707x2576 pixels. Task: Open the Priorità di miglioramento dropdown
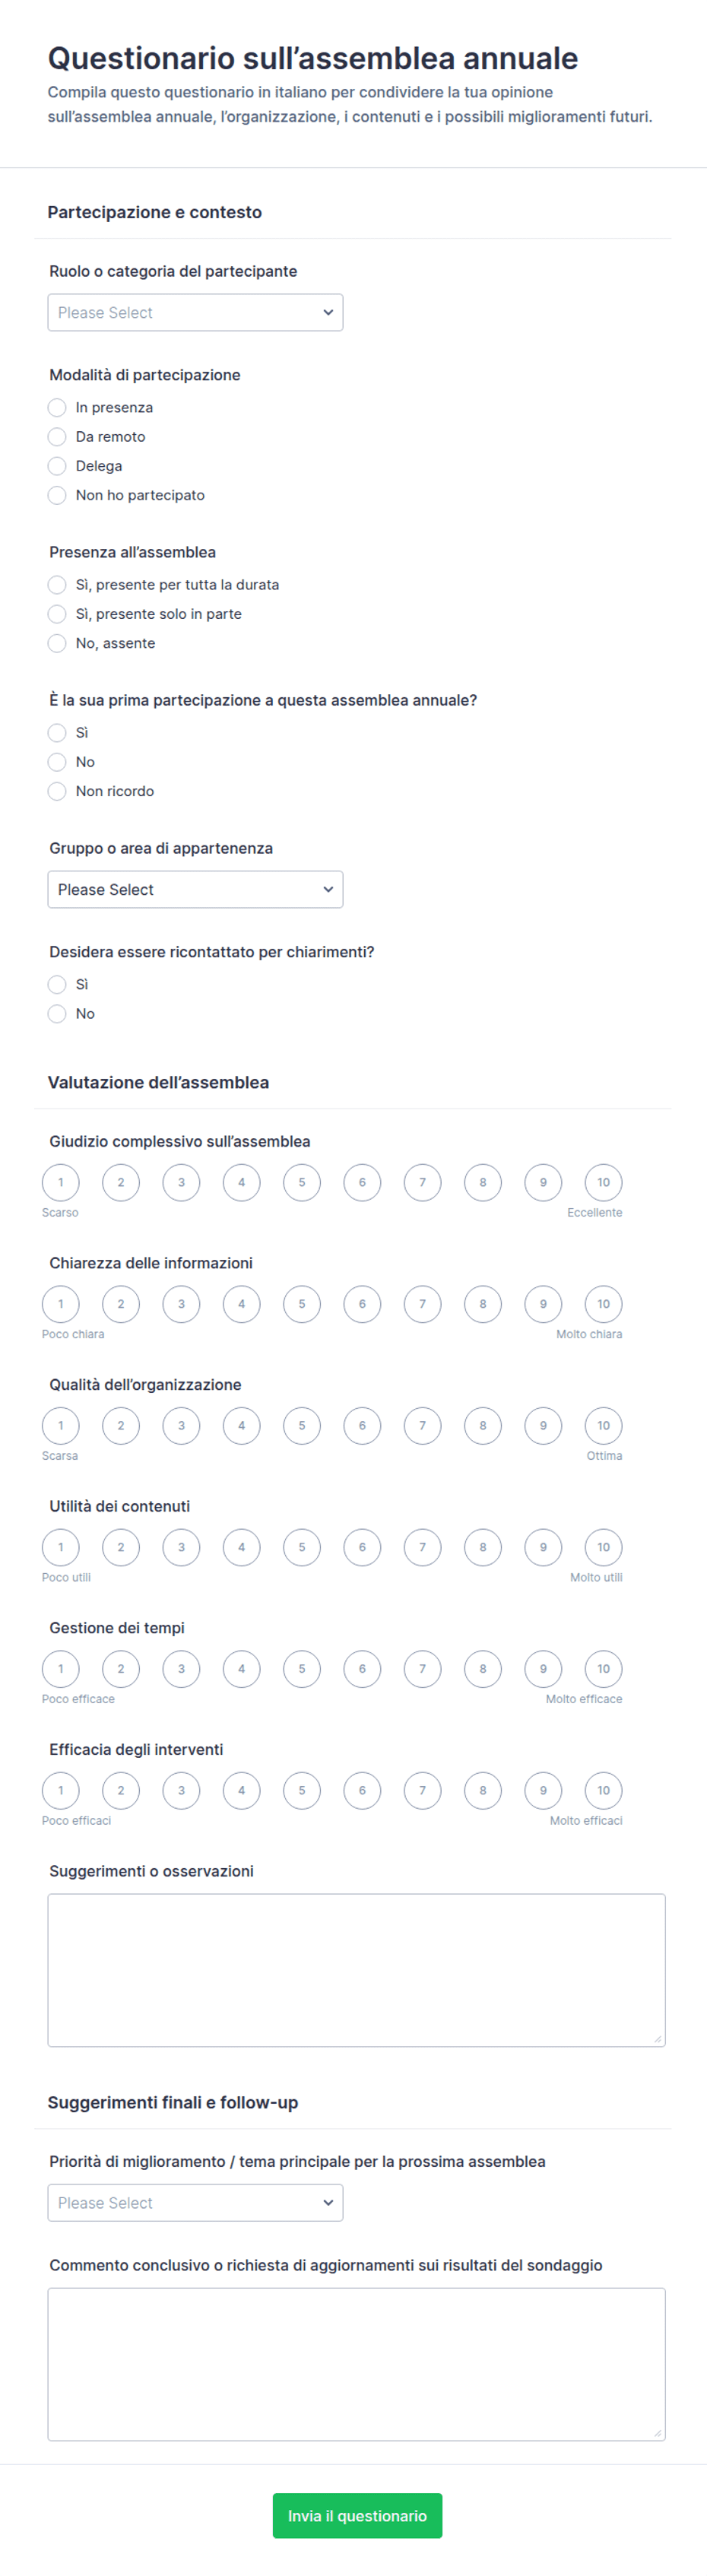[x=195, y=2202]
